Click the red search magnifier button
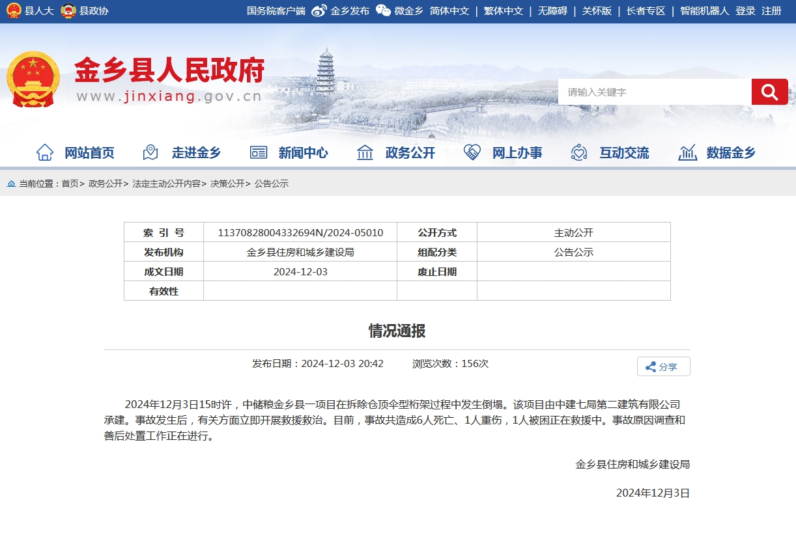The height and width of the screenshot is (533, 796). tap(769, 92)
